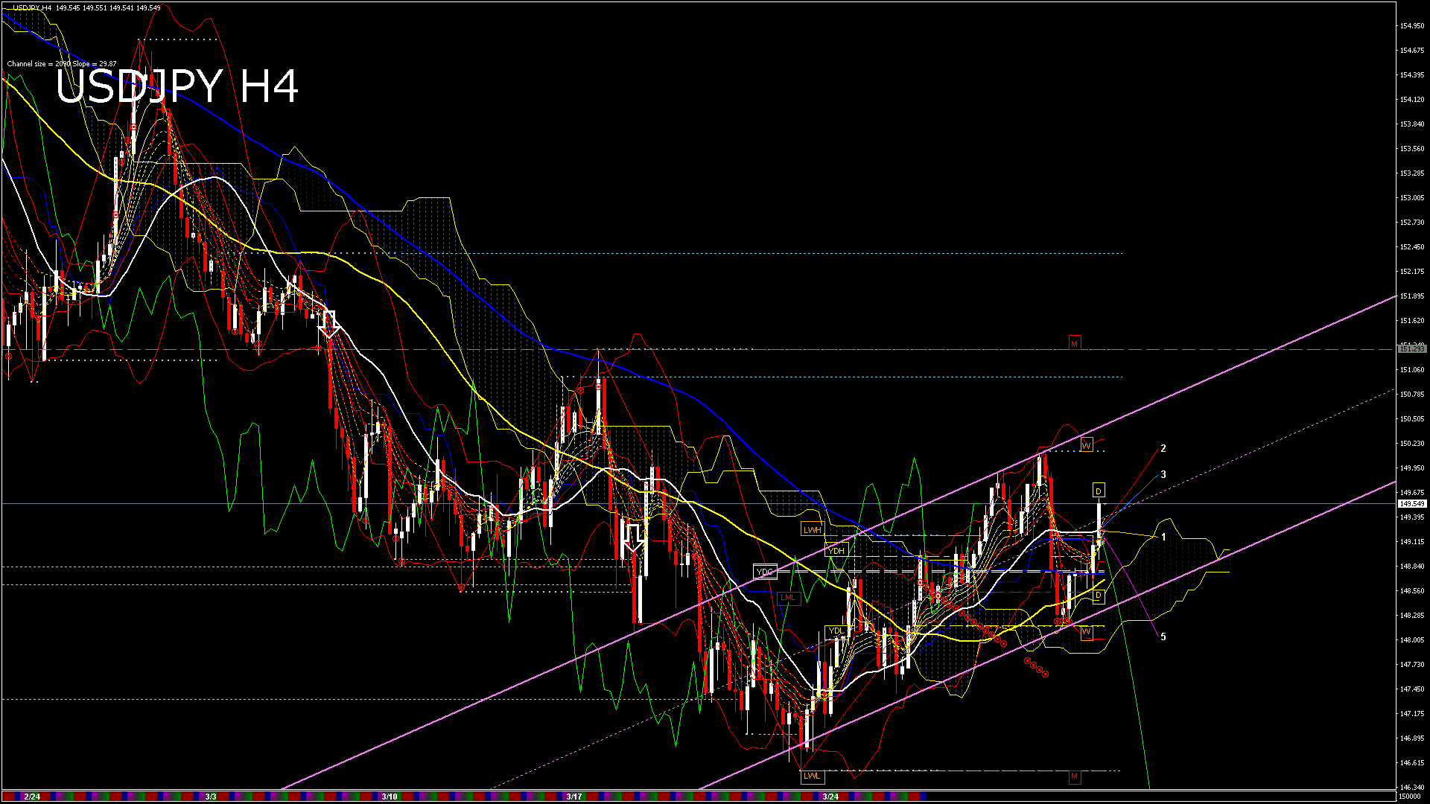
Task: Click the 2/24 date label
Action: tap(32, 797)
